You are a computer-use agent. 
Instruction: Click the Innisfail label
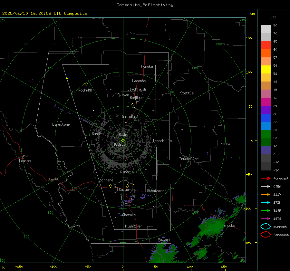(130, 117)
